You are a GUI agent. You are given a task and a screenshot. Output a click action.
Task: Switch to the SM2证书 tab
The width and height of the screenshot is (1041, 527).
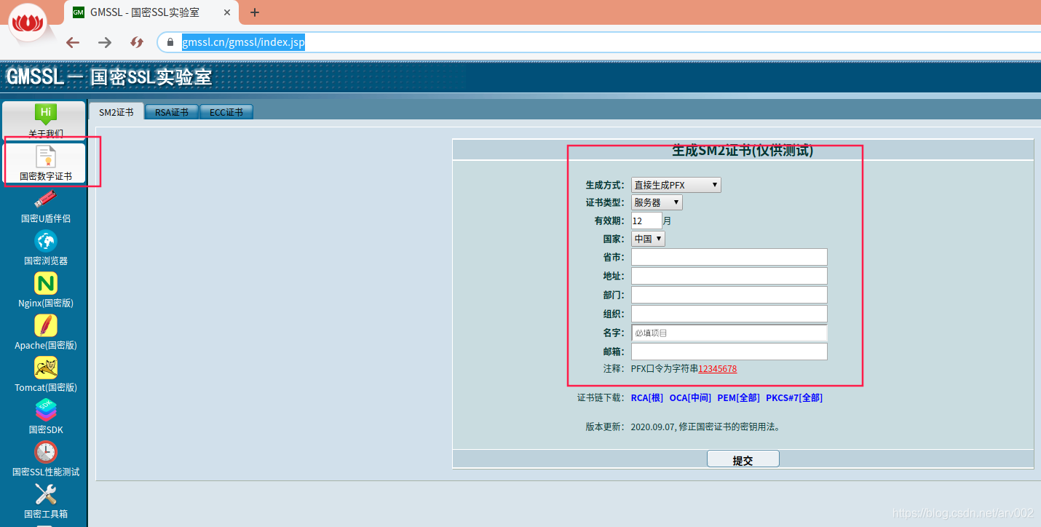click(116, 112)
